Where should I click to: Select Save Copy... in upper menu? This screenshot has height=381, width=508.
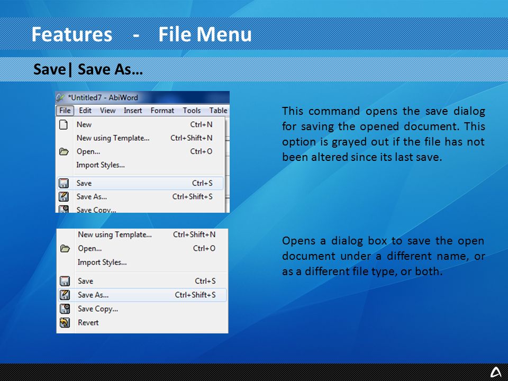[x=140, y=210]
